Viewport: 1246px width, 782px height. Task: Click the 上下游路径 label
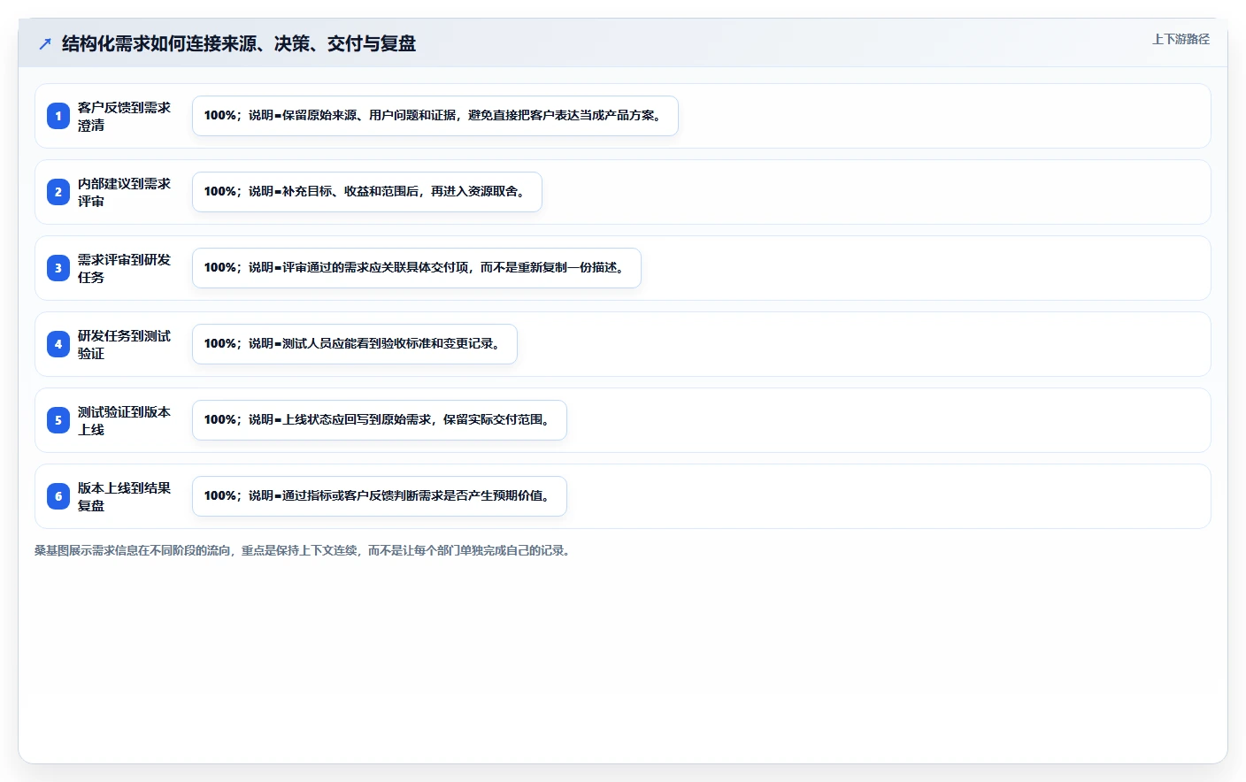1181,39
